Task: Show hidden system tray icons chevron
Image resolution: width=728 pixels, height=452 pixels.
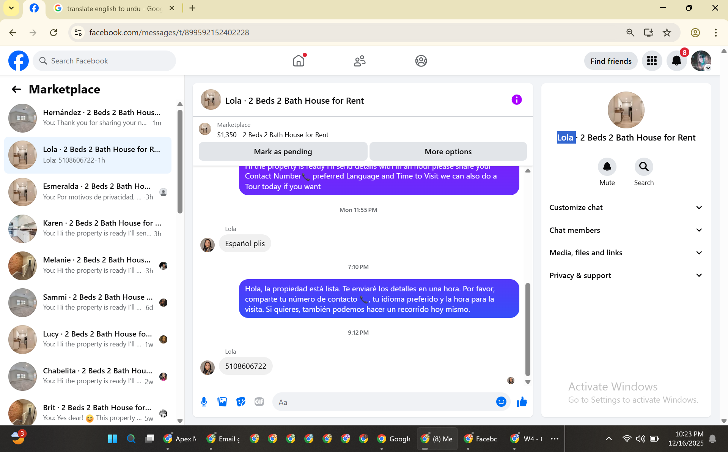Action: point(609,439)
